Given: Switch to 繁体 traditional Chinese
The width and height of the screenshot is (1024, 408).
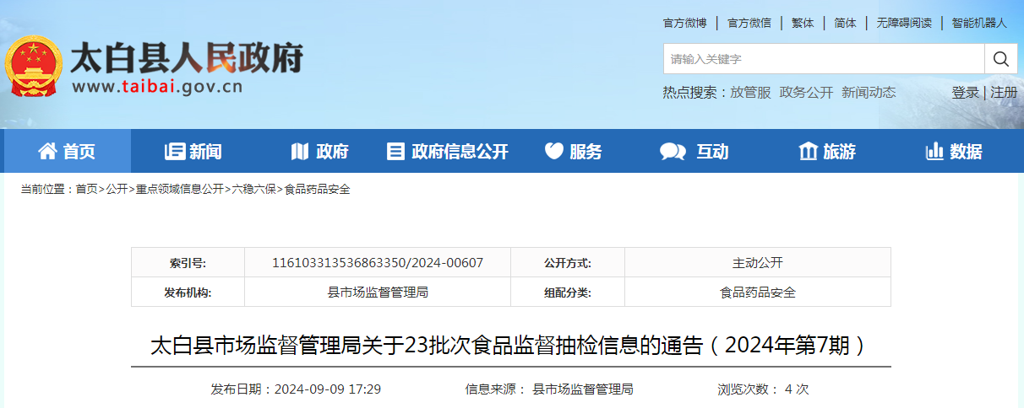Looking at the screenshot, I should tap(803, 23).
